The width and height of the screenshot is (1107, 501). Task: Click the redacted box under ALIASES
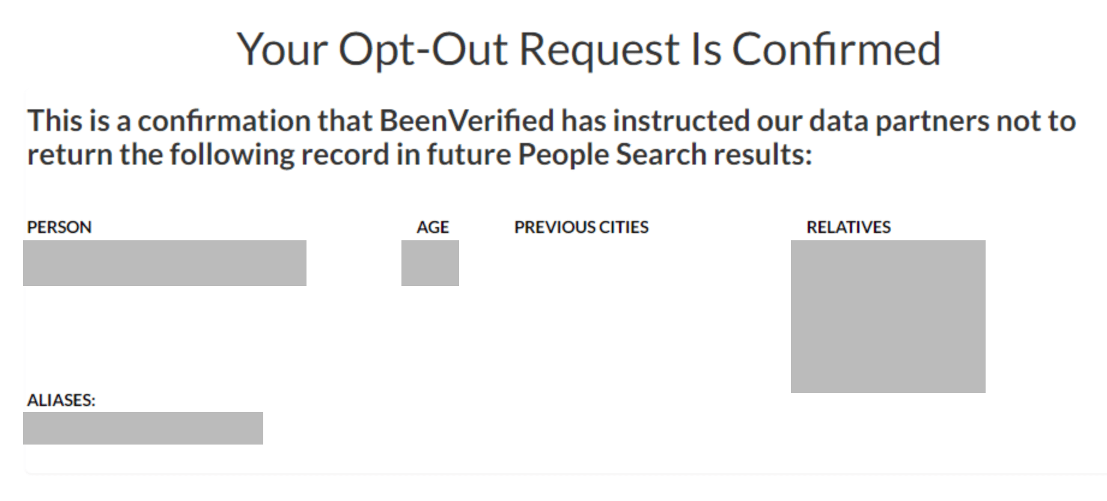[143, 428]
